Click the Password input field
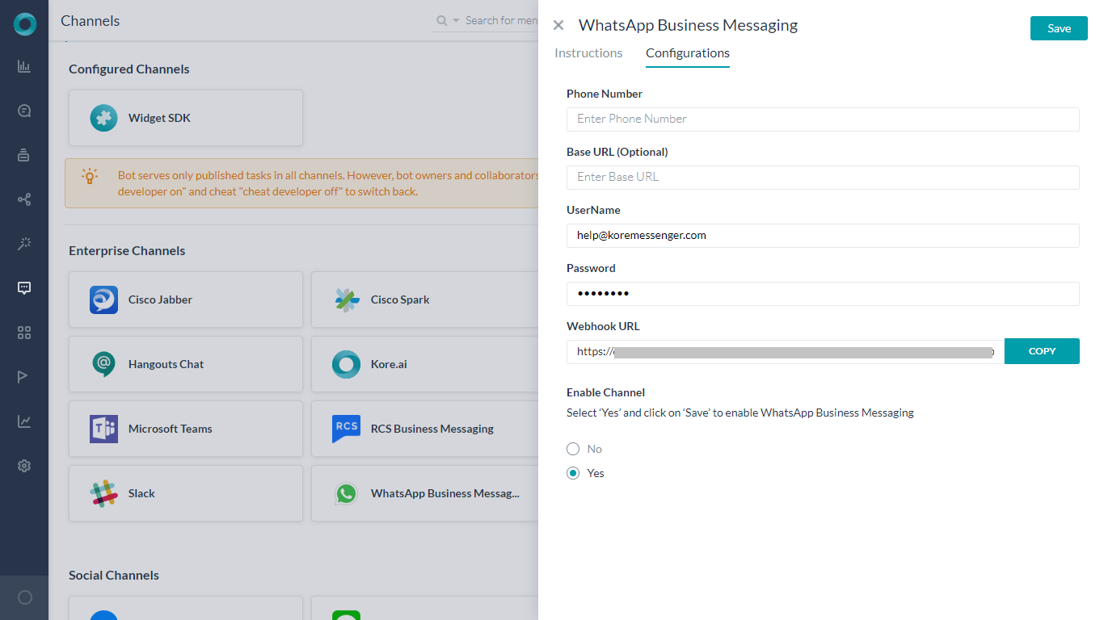The width and height of the screenshot is (1104, 620). [x=823, y=293]
